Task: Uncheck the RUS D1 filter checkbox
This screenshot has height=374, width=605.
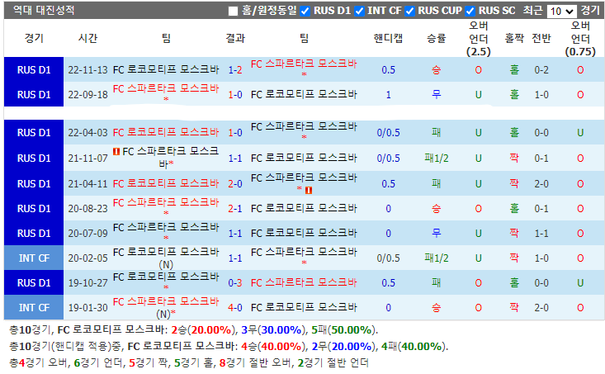Action: coord(305,12)
